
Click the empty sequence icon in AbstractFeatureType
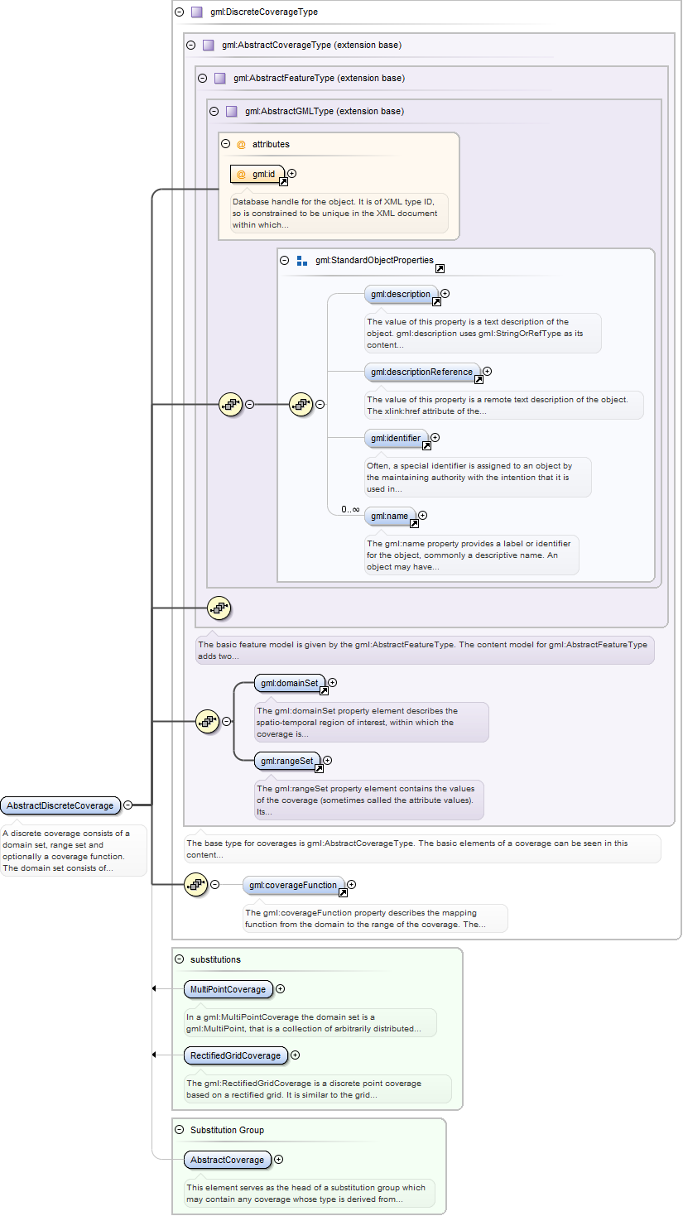219,608
